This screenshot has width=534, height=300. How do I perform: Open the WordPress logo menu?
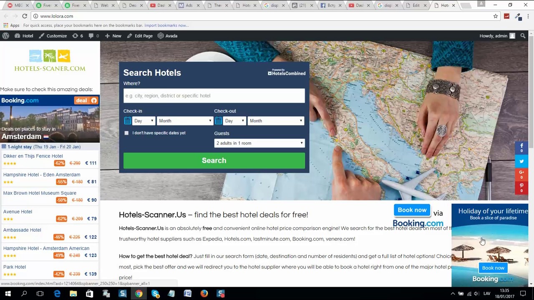click(5, 36)
